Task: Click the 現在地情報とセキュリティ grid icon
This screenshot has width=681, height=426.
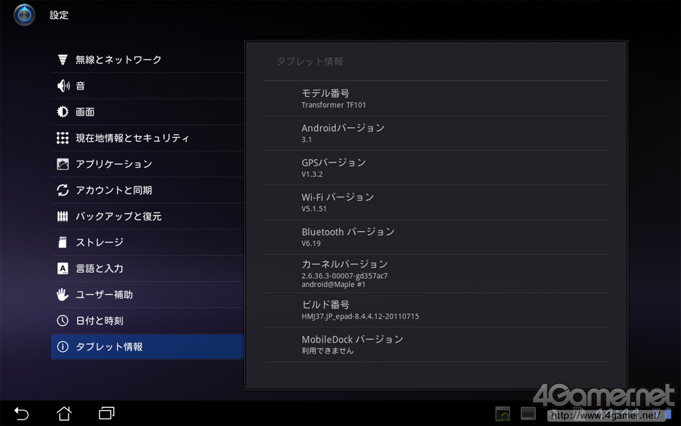Action: point(63,138)
